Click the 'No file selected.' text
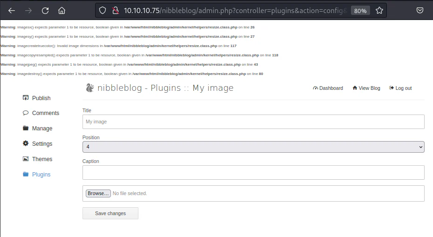433x237 pixels. (130, 193)
